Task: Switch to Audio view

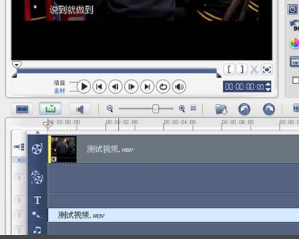Action: coord(80,109)
